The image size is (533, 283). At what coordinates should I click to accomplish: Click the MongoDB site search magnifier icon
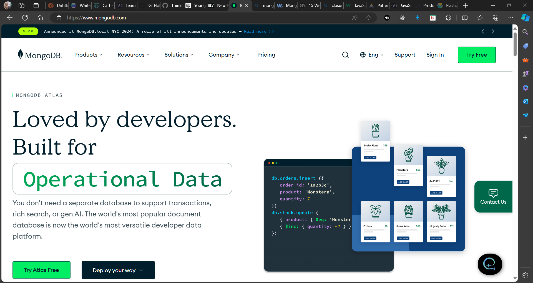[345, 55]
